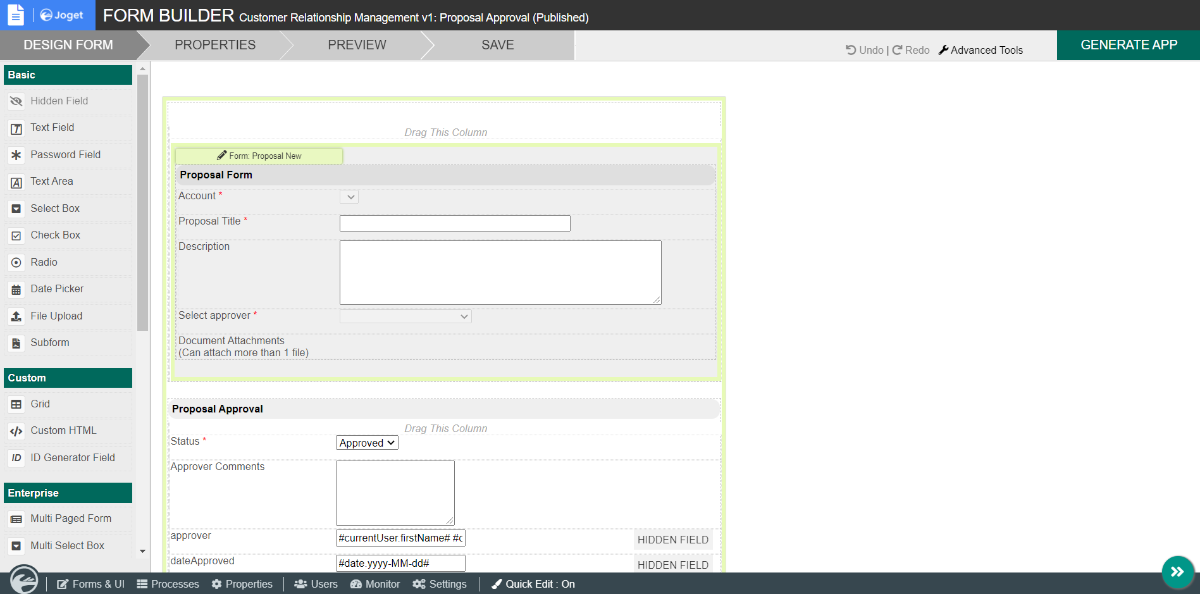This screenshot has width=1200, height=594.
Task: Select the Text Field element
Action: point(52,127)
